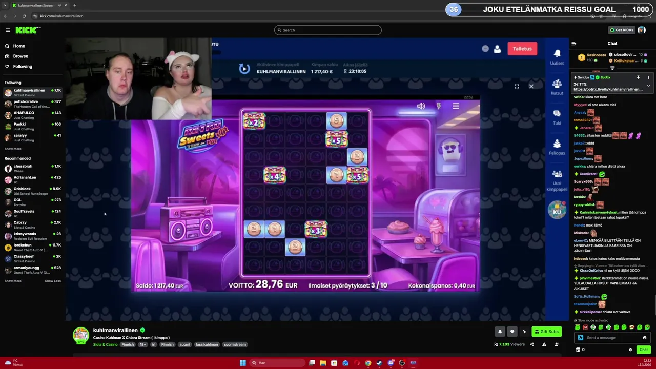Click the pin icon on pinned message
Viewport: 656px width, 369px height.
638,77
